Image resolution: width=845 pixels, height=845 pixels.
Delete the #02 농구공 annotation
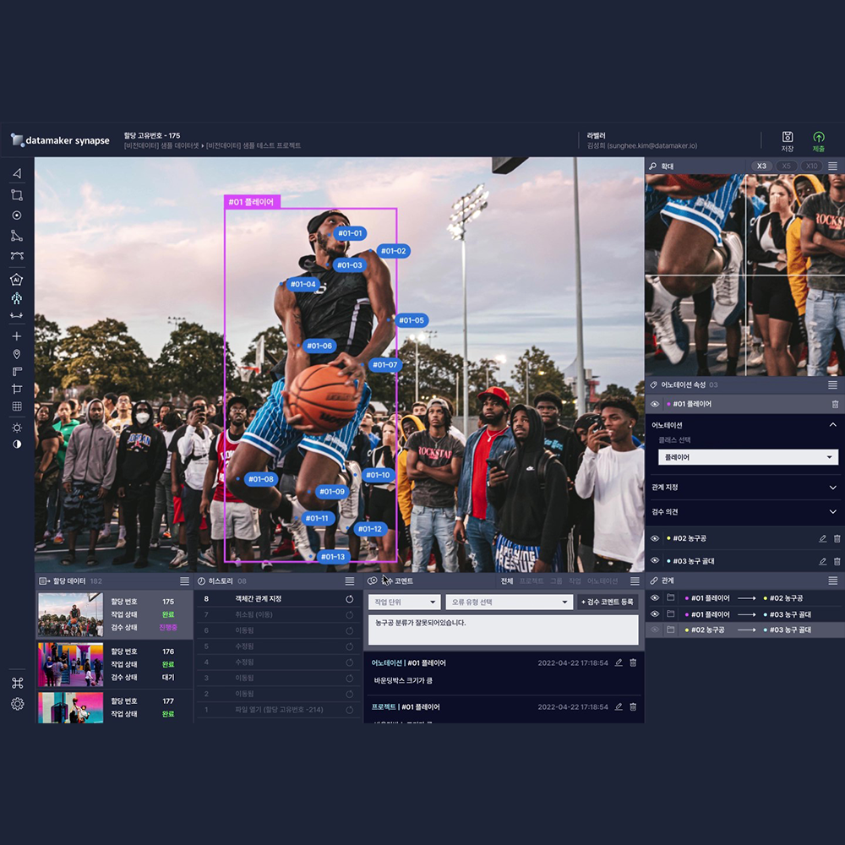point(837,538)
